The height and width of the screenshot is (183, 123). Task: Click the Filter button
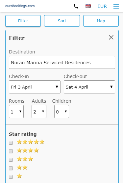point(23,21)
